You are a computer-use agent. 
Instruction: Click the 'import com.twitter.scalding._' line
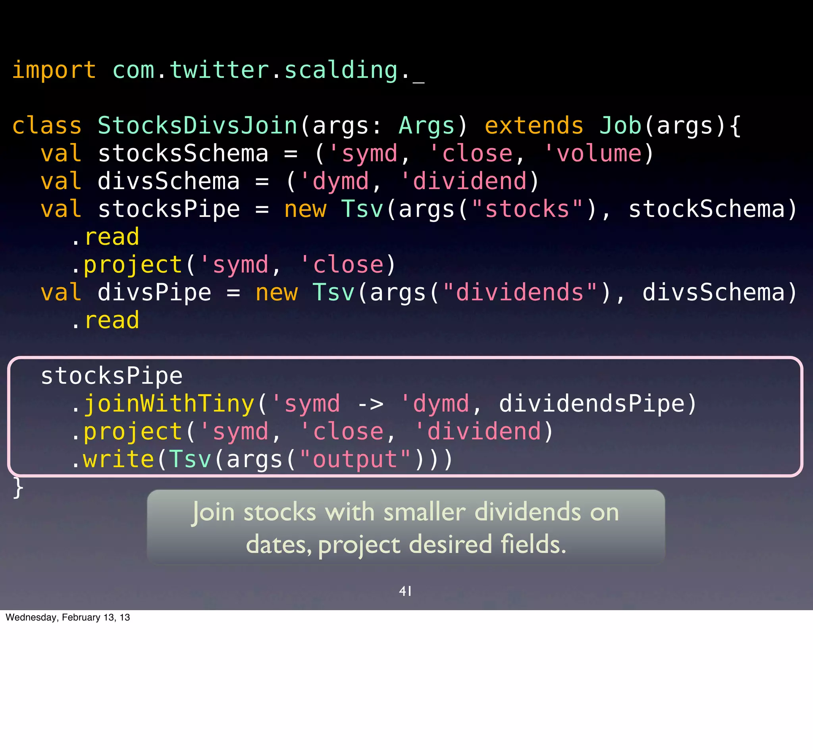pyautogui.click(x=218, y=70)
